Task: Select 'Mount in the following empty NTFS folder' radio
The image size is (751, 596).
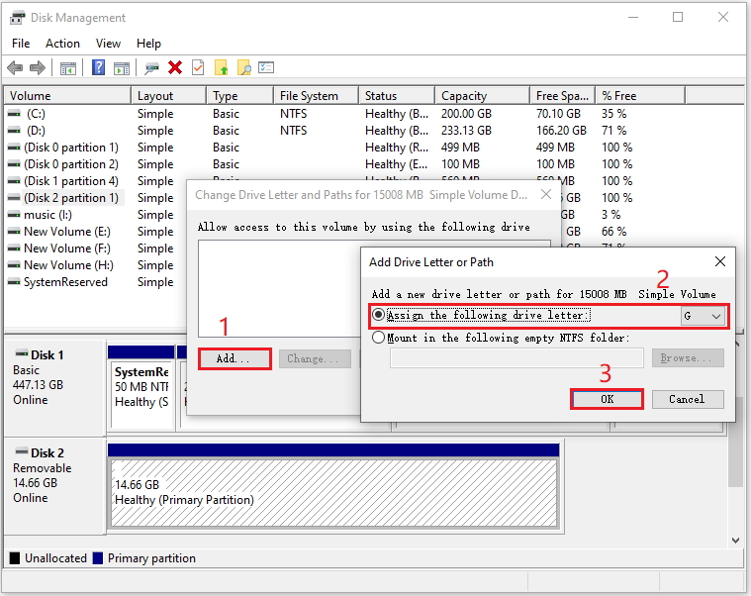Action: pos(378,338)
